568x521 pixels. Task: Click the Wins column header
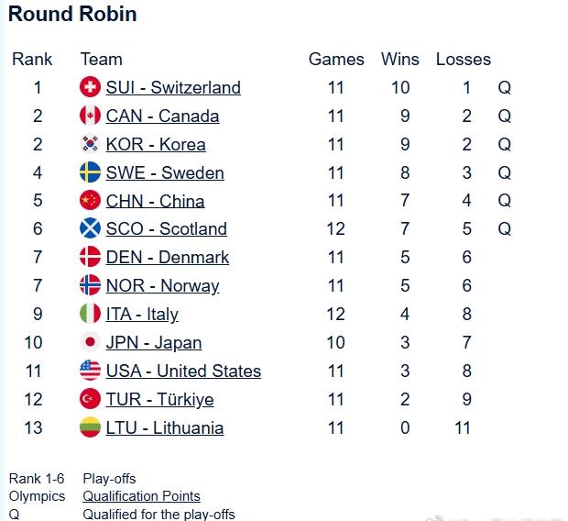pyautogui.click(x=400, y=59)
